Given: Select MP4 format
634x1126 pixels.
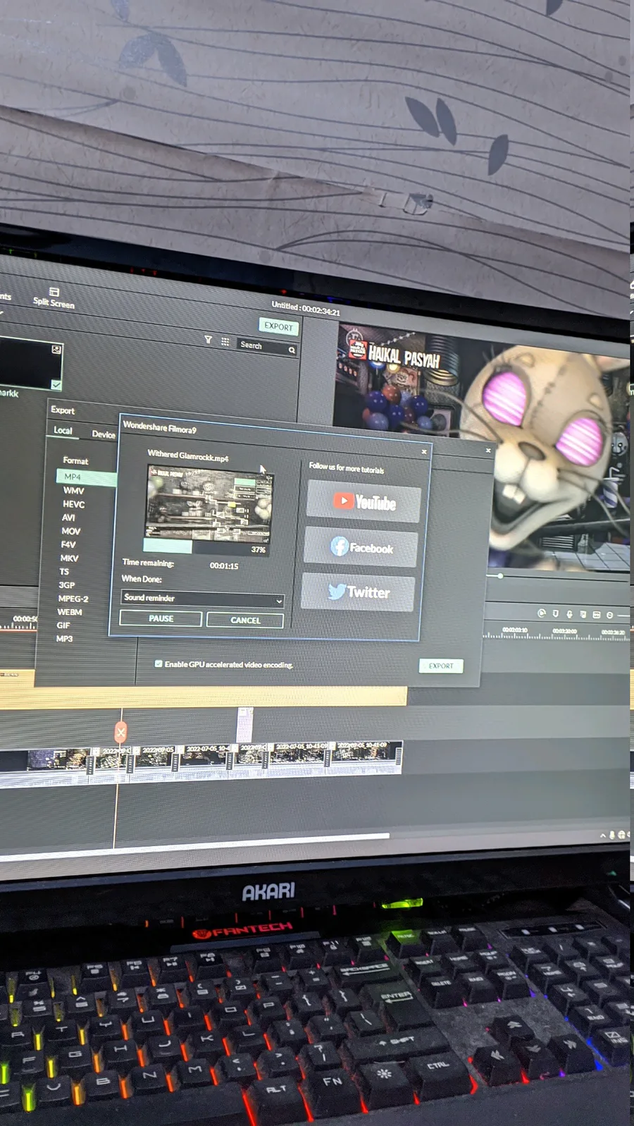Looking at the screenshot, I should tap(73, 477).
